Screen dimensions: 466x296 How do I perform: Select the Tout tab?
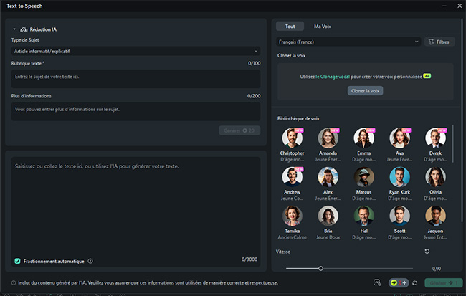pos(290,26)
